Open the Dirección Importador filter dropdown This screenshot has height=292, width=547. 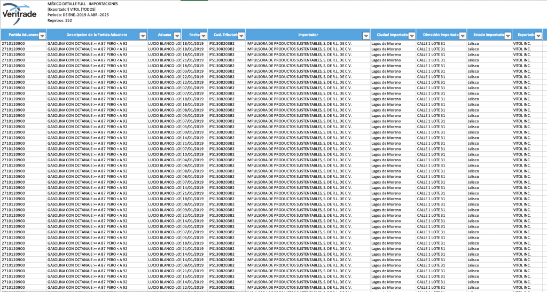(x=463, y=36)
